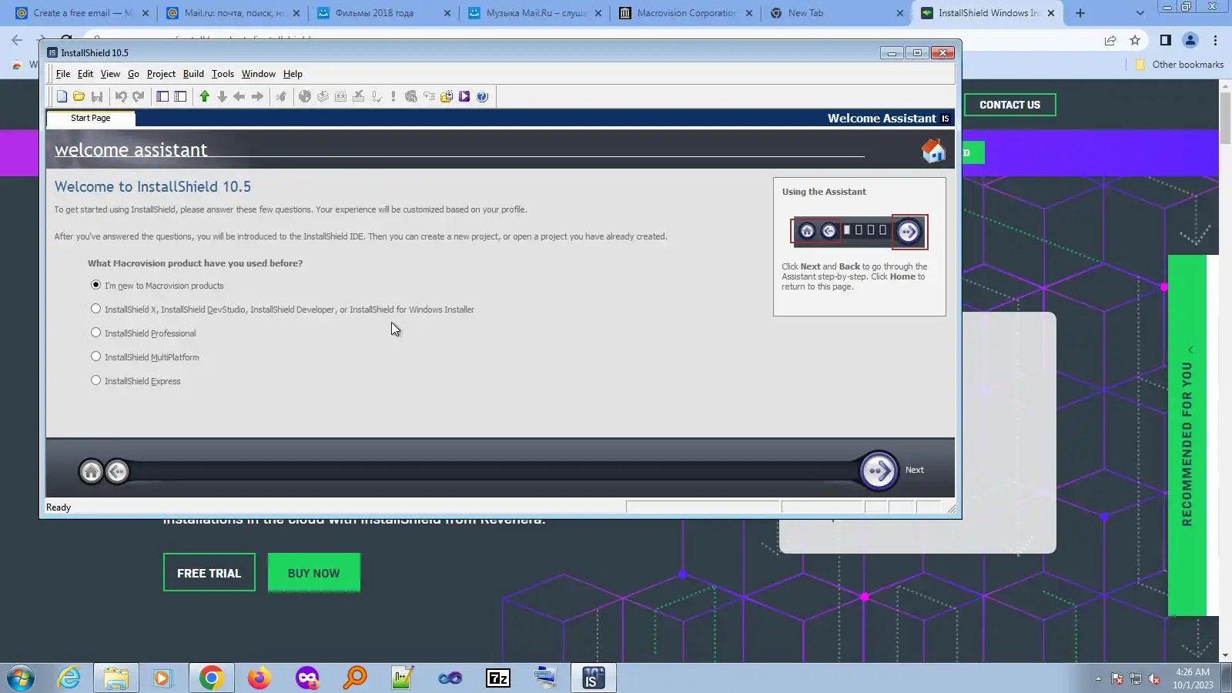Click the green Up arrow toolbar icon

point(204,96)
